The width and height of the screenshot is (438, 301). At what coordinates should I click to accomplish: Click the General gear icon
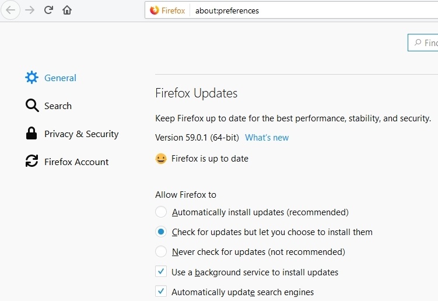tap(31, 78)
